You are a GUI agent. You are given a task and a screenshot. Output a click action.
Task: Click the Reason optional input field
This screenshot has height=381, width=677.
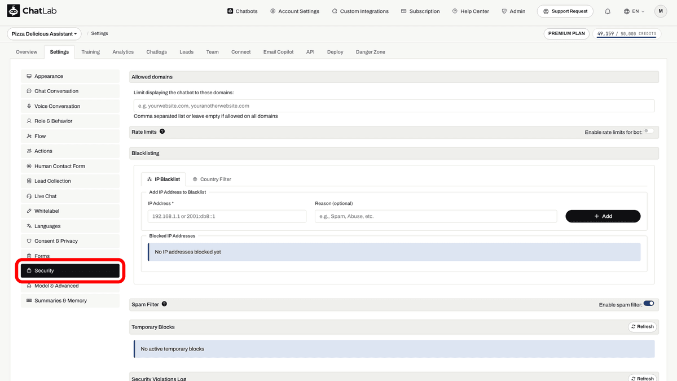pos(436,216)
